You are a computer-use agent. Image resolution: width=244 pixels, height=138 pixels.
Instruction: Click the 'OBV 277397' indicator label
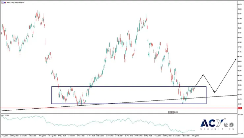click(6, 115)
